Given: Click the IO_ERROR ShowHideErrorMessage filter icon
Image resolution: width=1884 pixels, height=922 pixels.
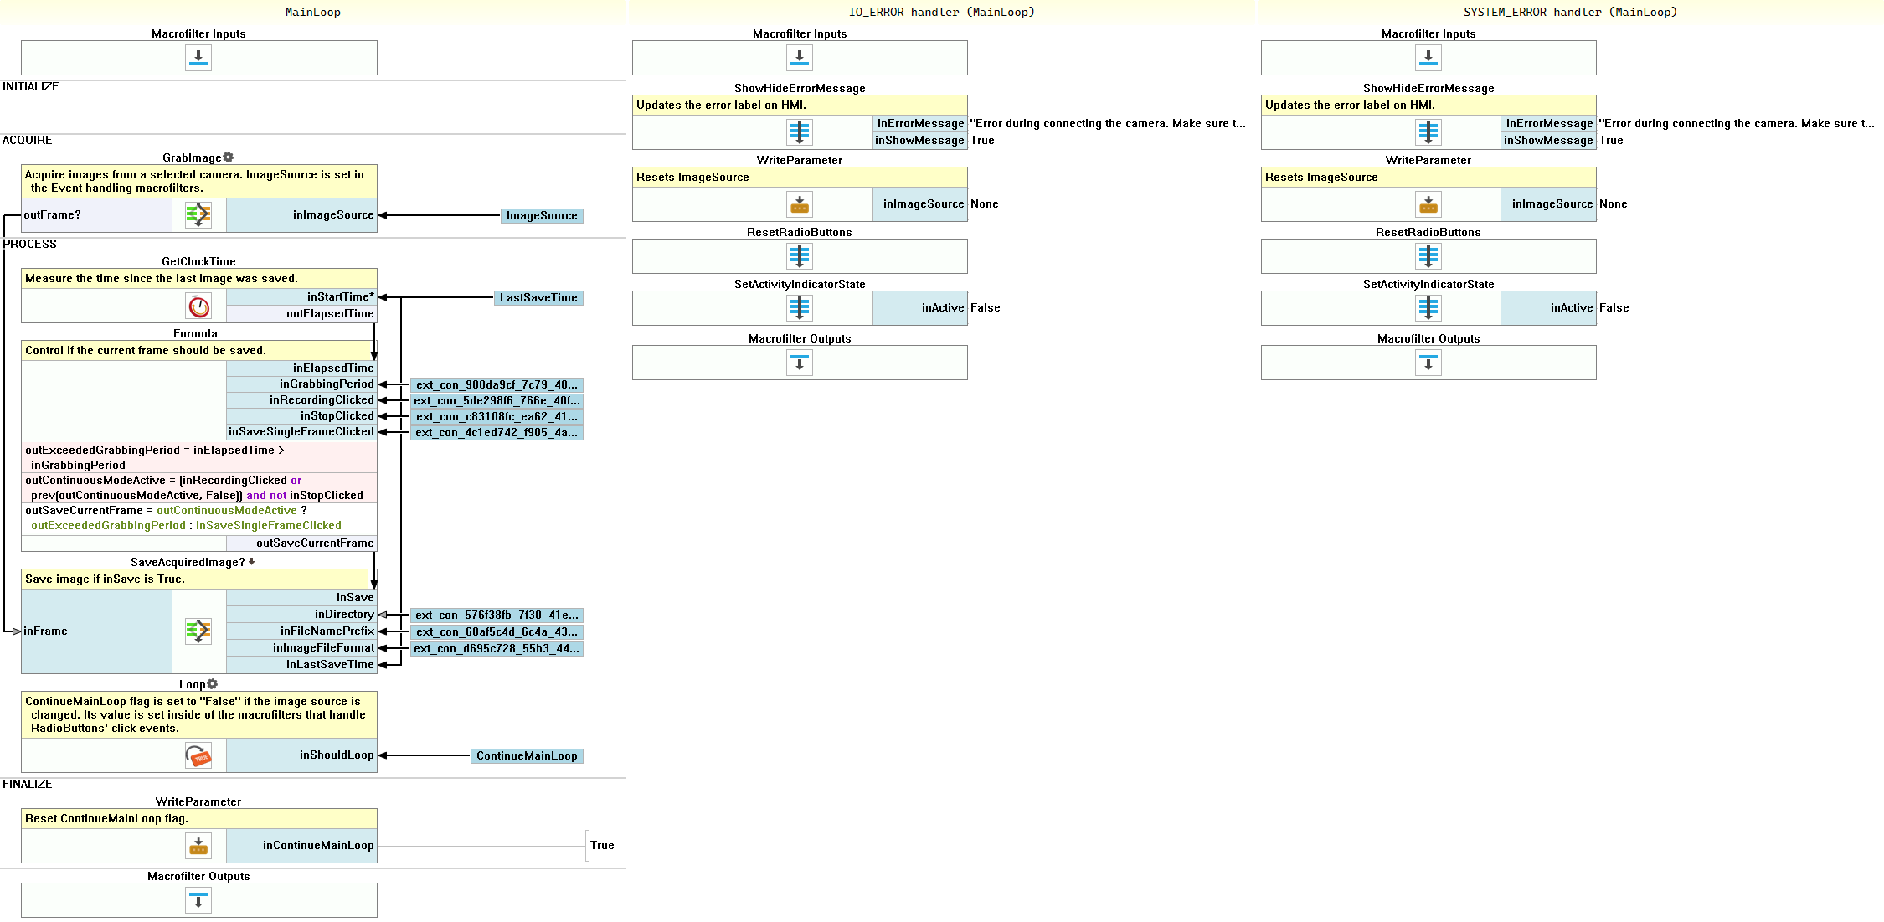Looking at the screenshot, I should (x=800, y=132).
